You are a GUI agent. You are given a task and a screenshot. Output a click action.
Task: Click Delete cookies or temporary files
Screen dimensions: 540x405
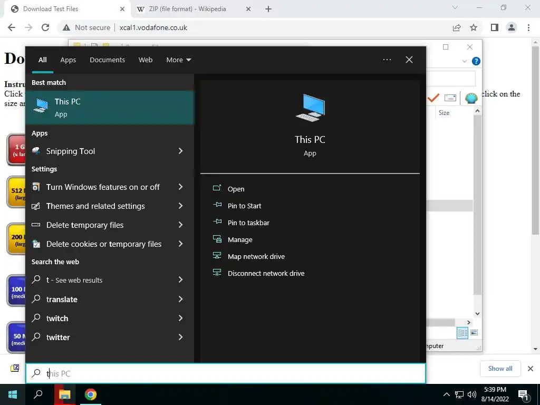pos(104,244)
